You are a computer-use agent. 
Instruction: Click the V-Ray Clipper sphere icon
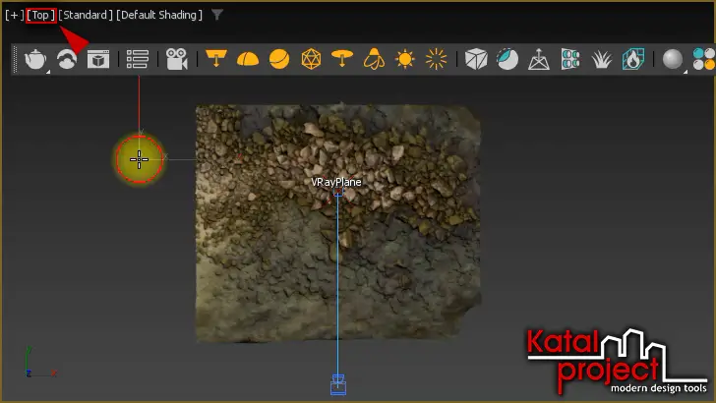pyautogui.click(x=507, y=59)
